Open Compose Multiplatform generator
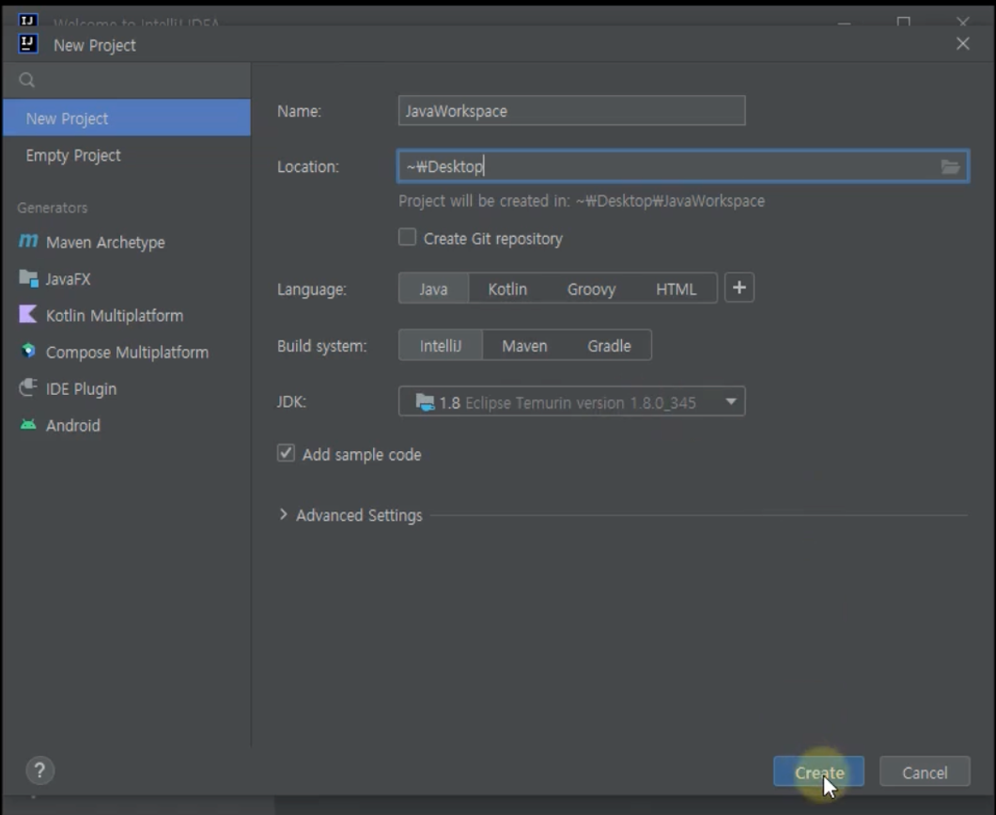The width and height of the screenshot is (996, 815). pyautogui.click(x=127, y=353)
